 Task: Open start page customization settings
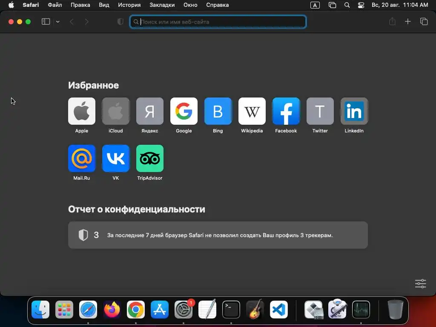(x=420, y=284)
